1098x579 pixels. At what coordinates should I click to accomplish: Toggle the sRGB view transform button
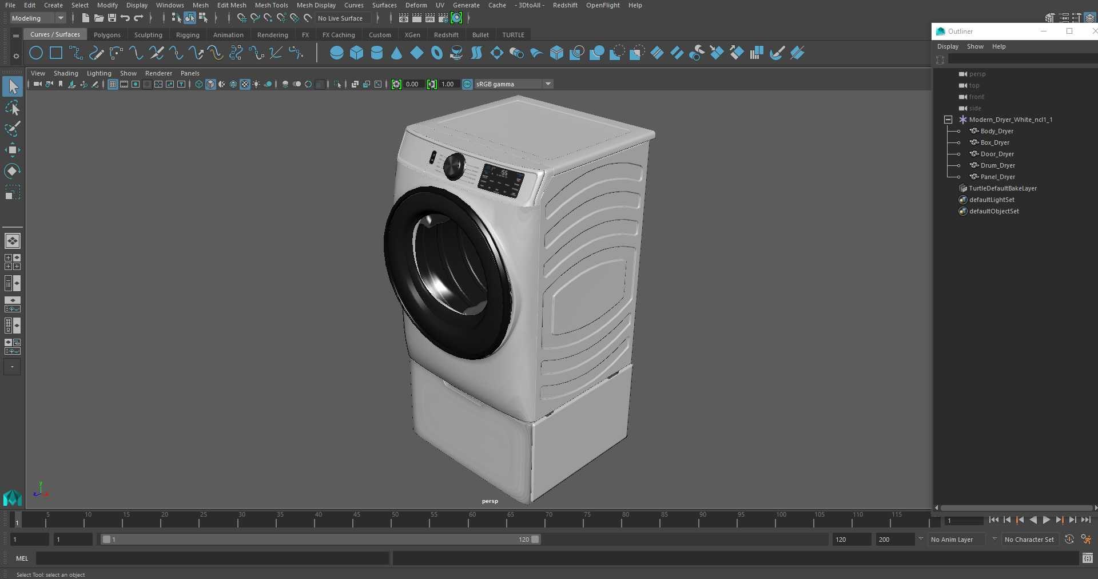click(467, 84)
